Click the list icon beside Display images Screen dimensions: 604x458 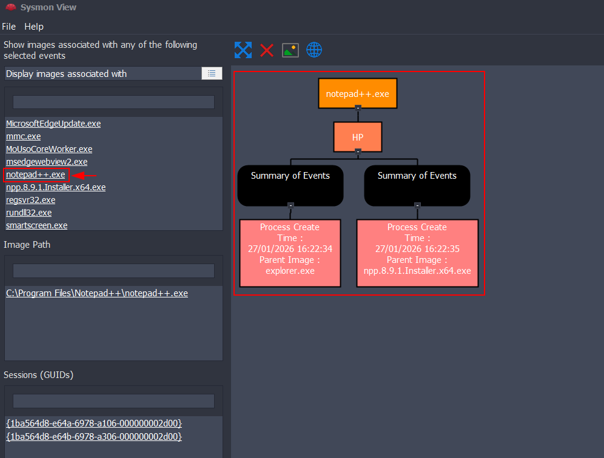tap(212, 73)
